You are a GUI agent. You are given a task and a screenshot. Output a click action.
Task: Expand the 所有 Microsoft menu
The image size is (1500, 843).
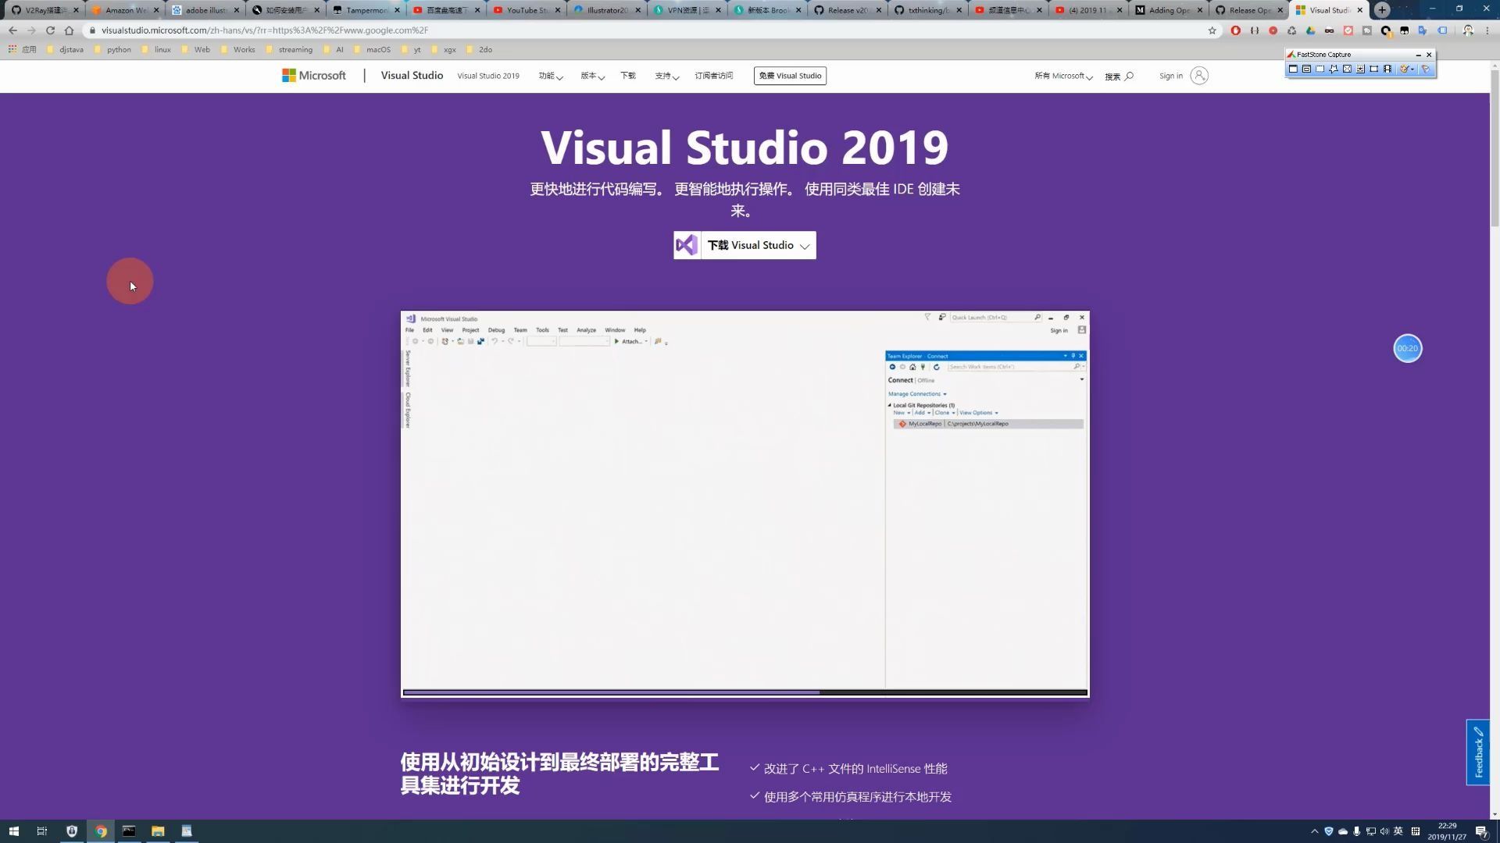[x=1063, y=76]
